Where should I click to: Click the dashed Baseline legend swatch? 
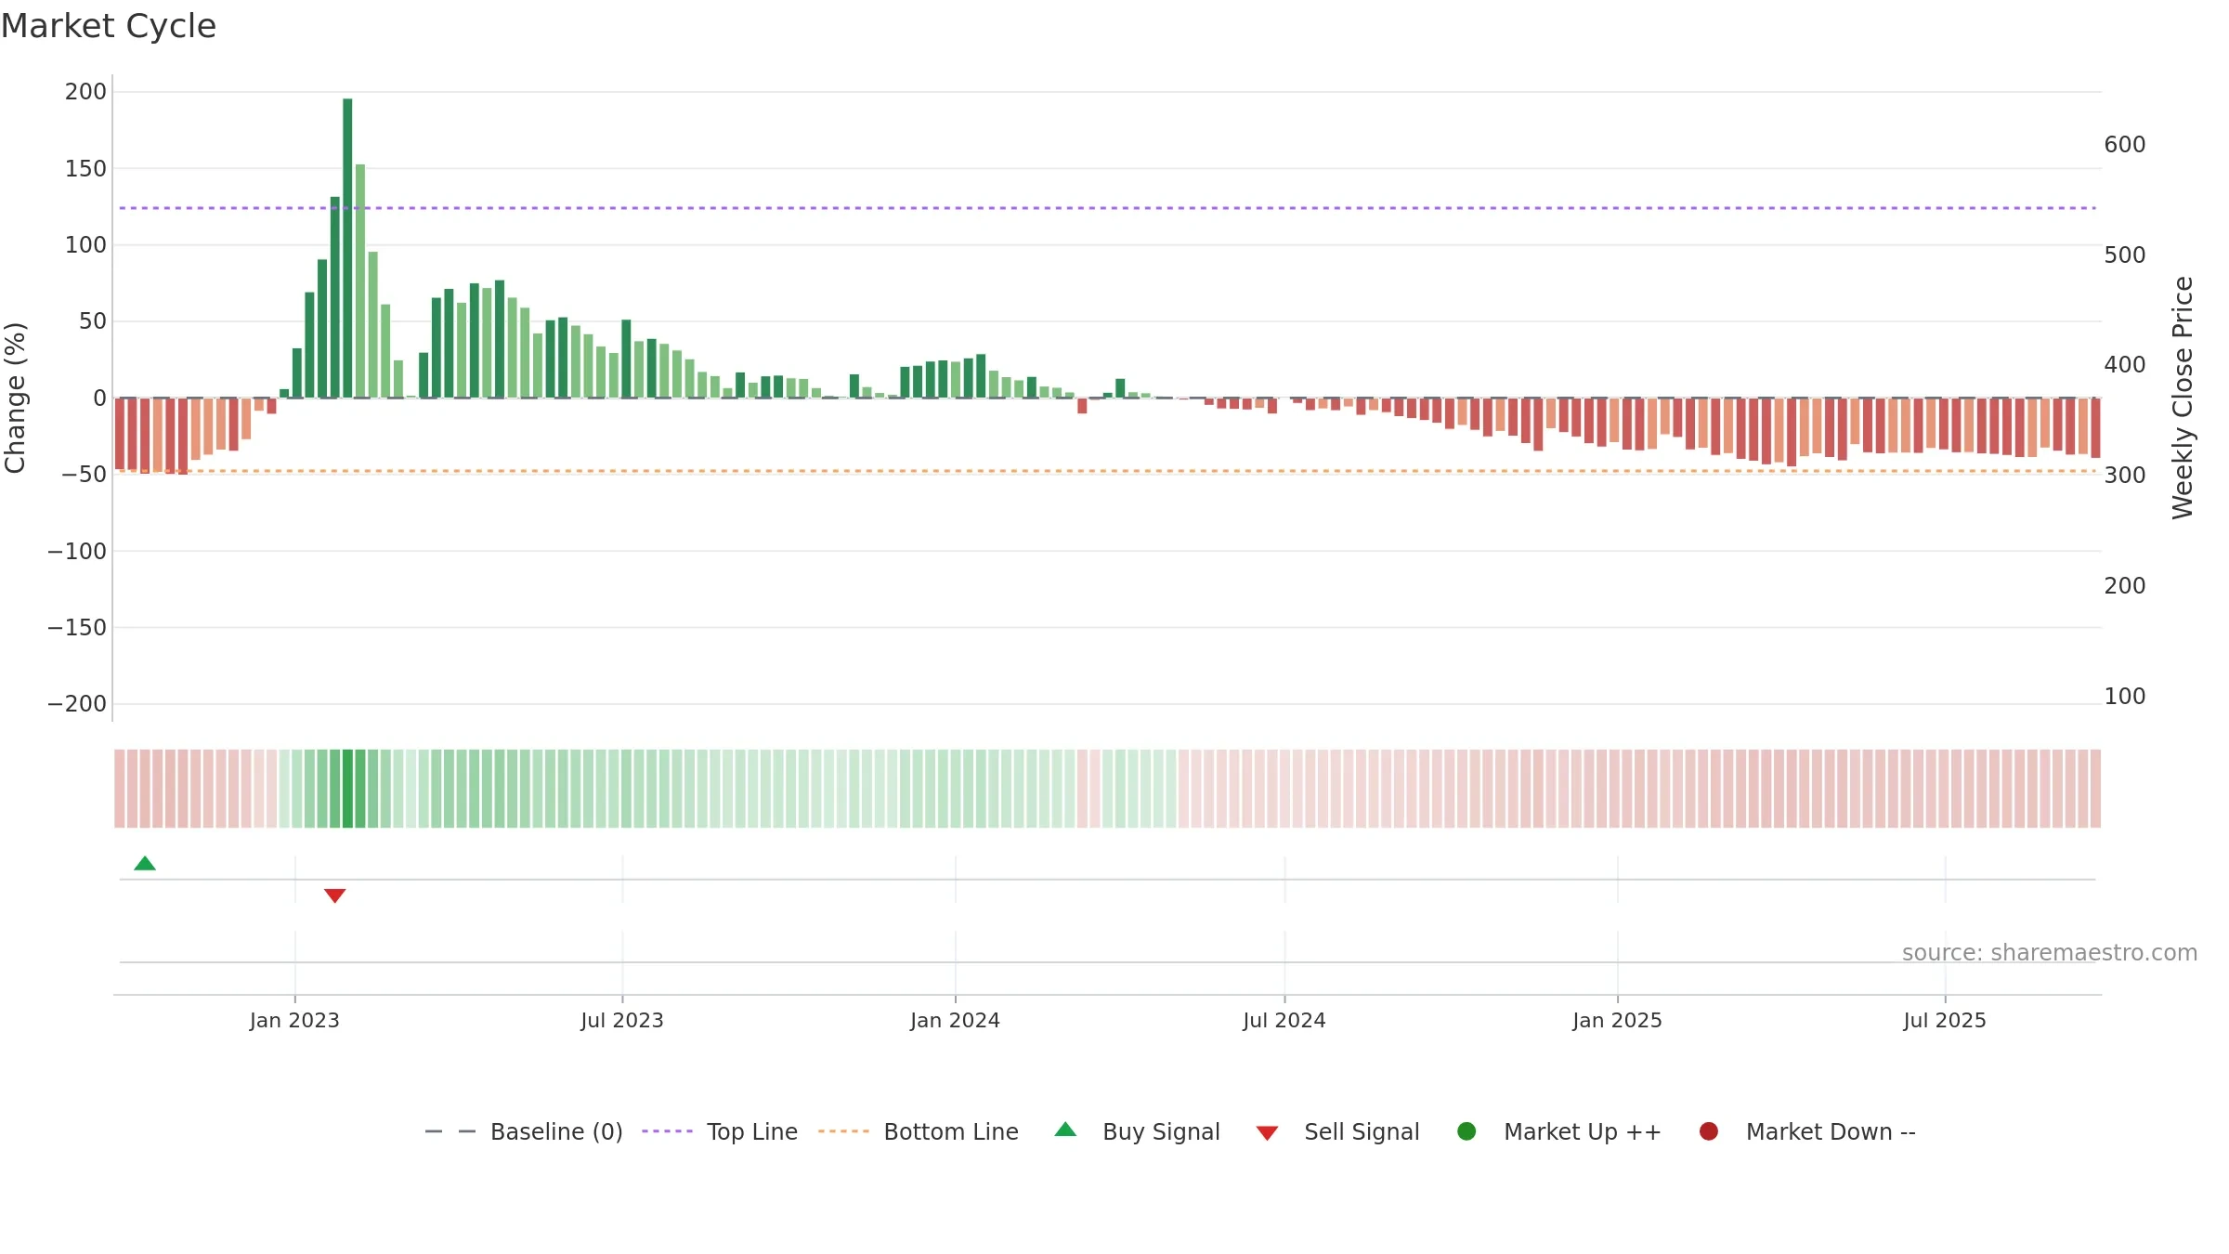(450, 1131)
